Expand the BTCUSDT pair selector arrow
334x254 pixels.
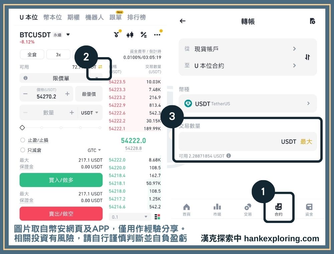tap(68, 34)
